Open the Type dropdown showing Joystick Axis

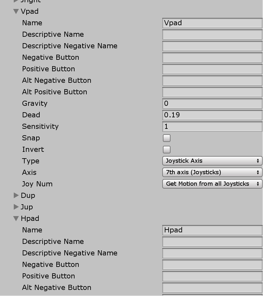click(x=212, y=161)
